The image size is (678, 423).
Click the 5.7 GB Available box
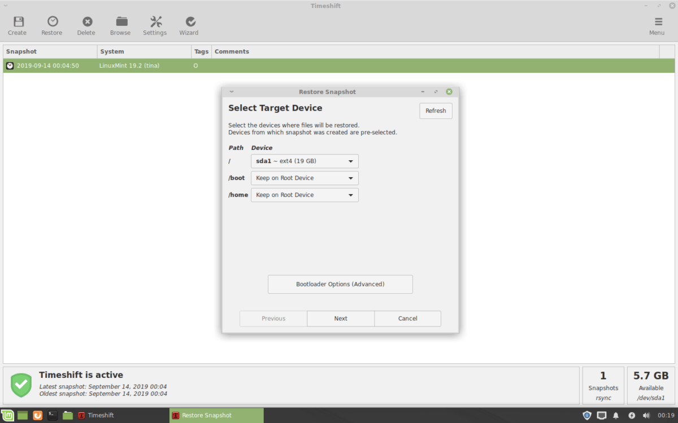(651, 385)
